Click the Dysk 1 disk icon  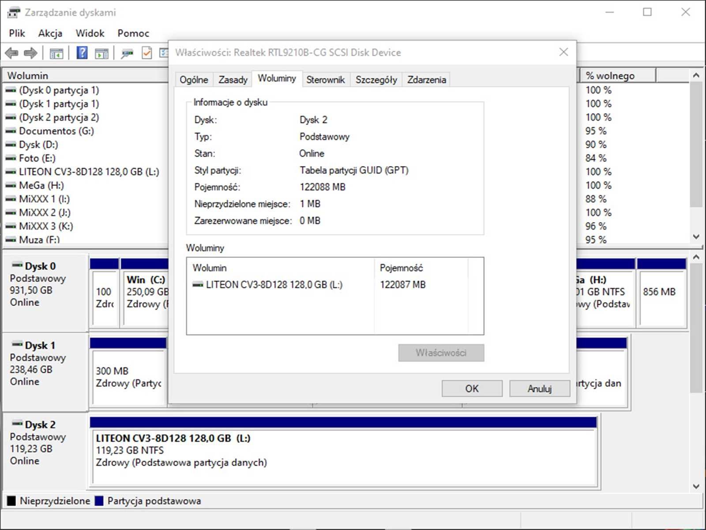tap(17, 344)
